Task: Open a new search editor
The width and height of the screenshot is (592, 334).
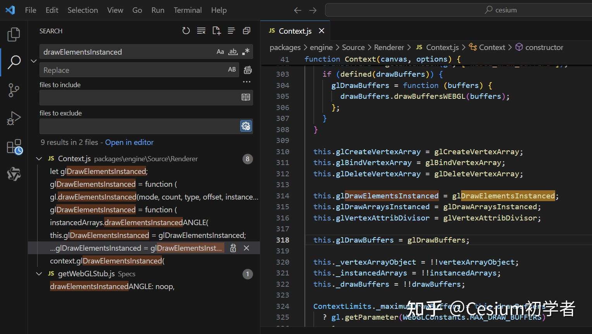Action: click(216, 31)
